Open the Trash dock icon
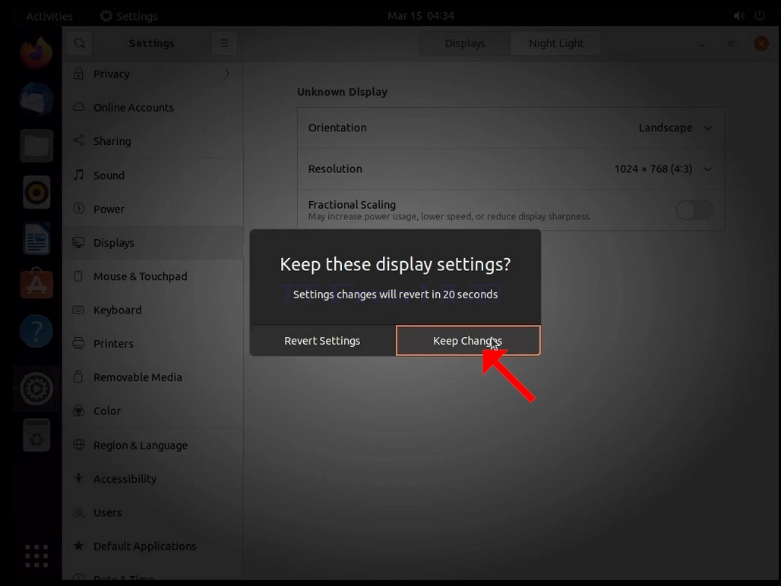The width and height of the screenshot is (781, 586). coord(36,435)
